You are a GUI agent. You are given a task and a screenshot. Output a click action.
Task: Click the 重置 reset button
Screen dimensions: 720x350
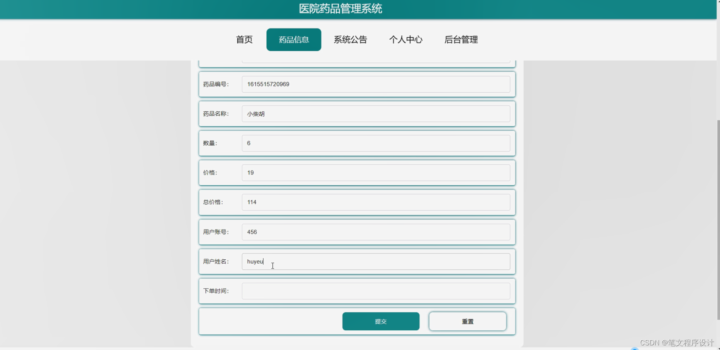click(x=467, y=321)
